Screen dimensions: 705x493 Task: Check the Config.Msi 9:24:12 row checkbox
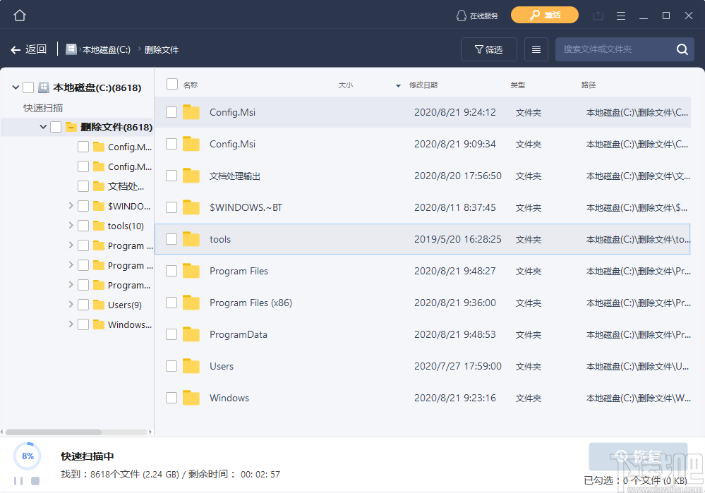tap(171, 112)
